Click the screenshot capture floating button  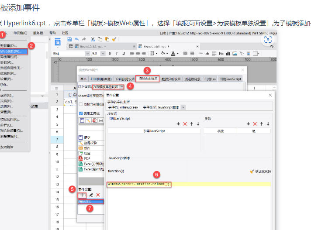[268, 39]
